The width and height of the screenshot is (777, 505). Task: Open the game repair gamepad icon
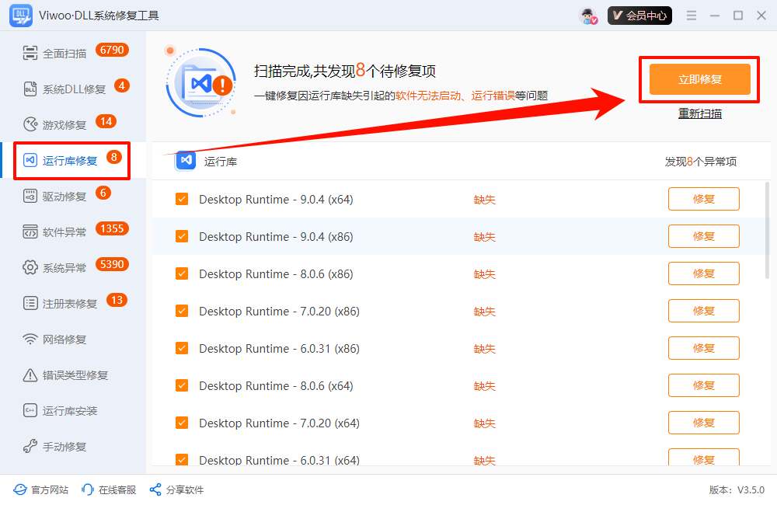(30, 125)
